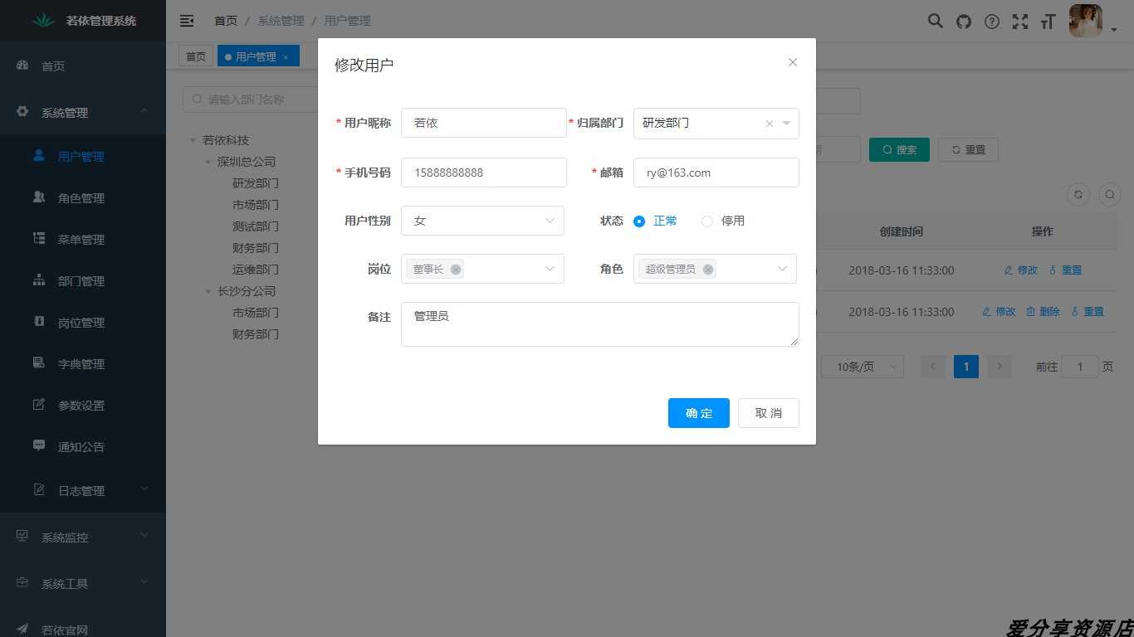1134x637 pixels.
Task: Open 首页 in the sidebar
Action: pyautogui.click(x=83, y=66)
